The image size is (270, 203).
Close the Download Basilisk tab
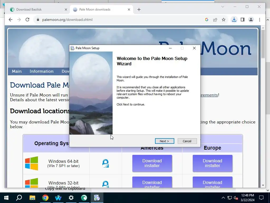point(66,10)
